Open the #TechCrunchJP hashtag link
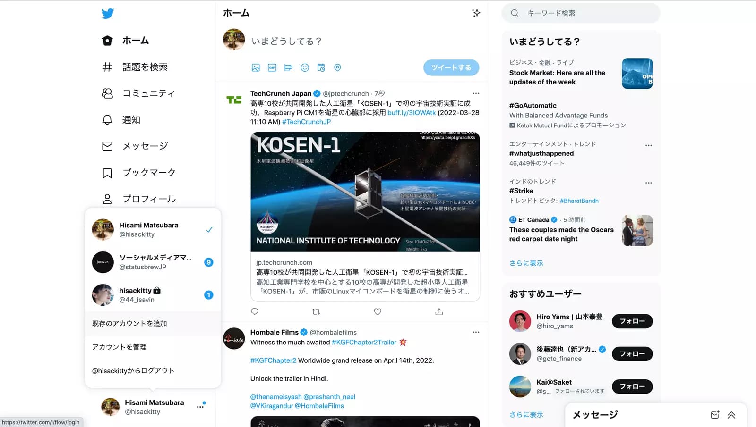 tap(306, 122)
